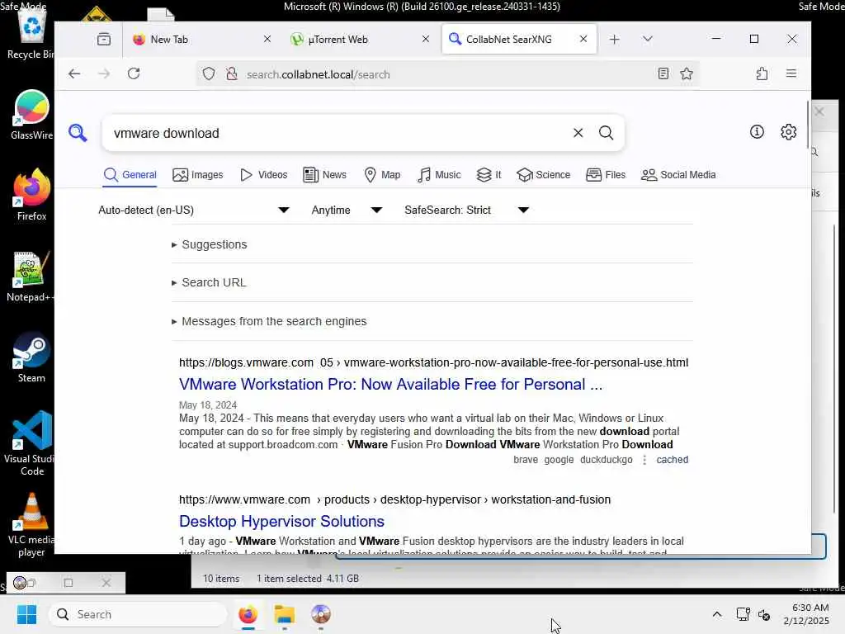Open Firefox tab list view icon
This screenshot has width=845, height=634.
(103, 39)
